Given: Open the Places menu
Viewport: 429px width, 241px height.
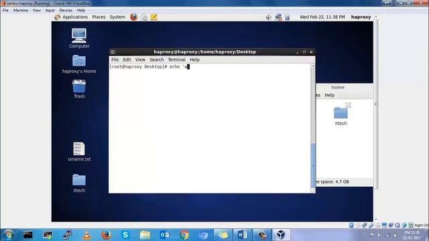Looking at the screenshot, I should click(x=99, y=17).
